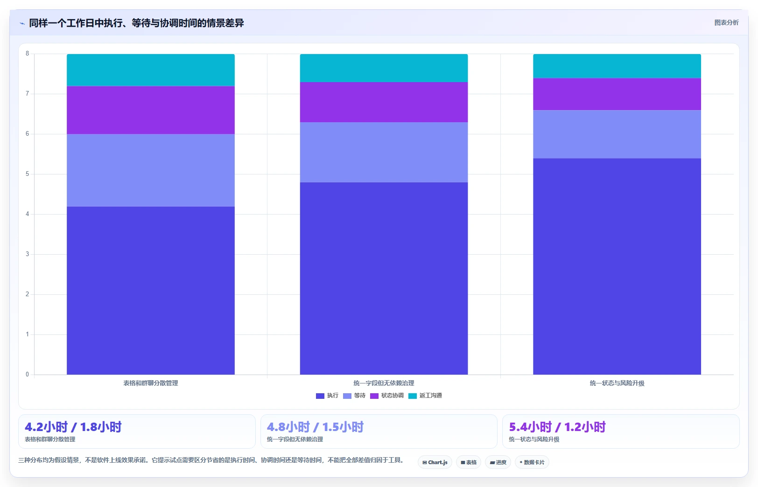Screen dimensions: 758x487
Task: Click x-axis label 统一字段但无依赖治理
Action: pyautogui.click(x=384, y=383)
